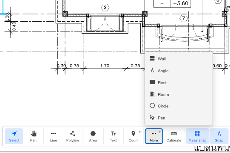Click the 1.70 dimension text
Image resolution: width=230 pixels, height=153 pixels.
click(105, 65)
